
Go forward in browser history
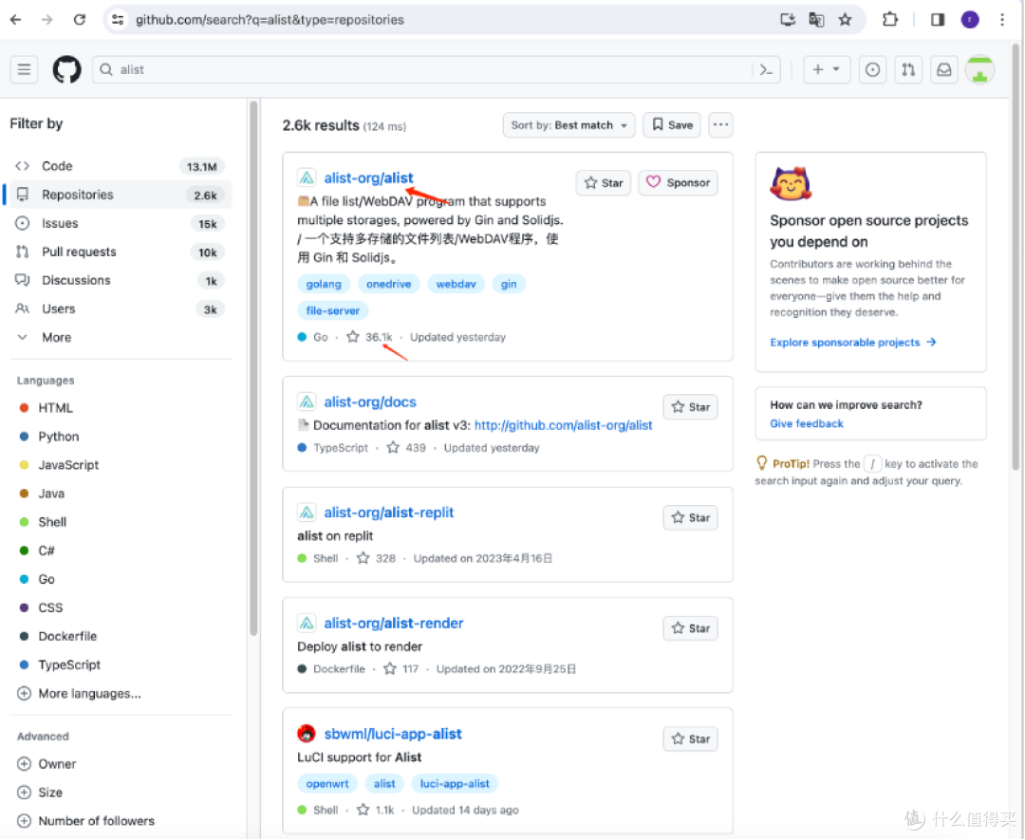47,20
